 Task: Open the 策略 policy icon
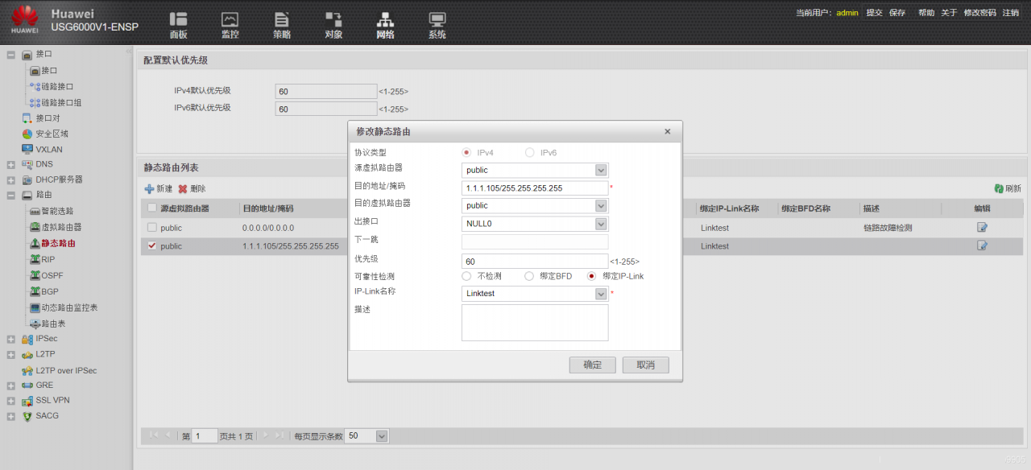tap(281, 19)
